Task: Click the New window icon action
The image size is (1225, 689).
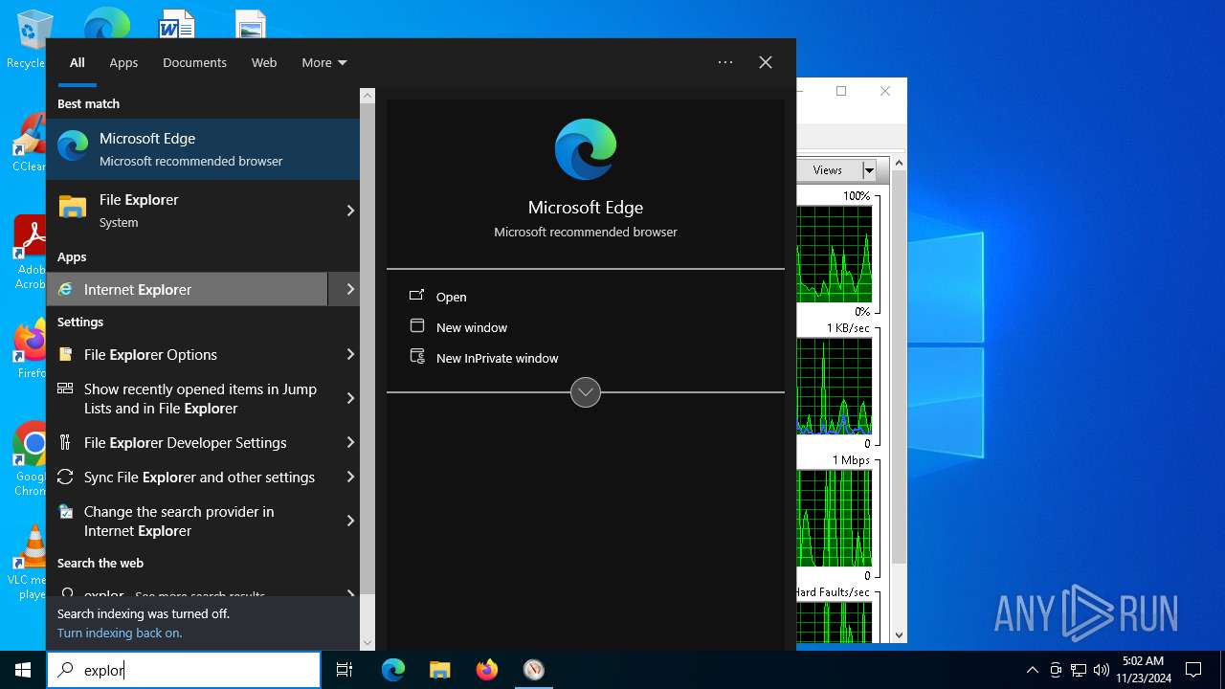Action: [x=417, y=326]
